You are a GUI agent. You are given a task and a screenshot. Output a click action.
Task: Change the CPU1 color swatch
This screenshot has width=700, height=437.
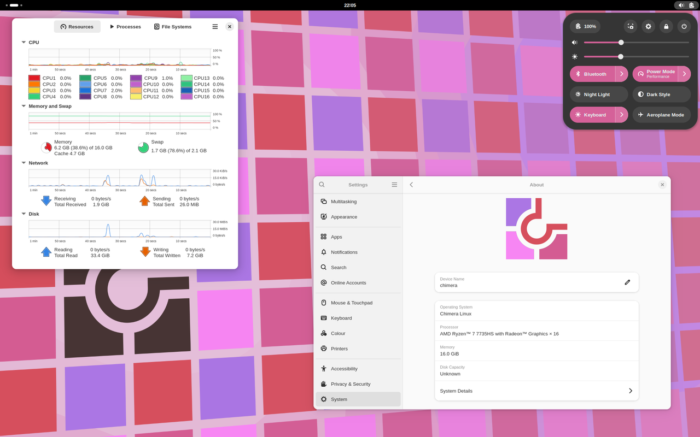click(34, 78)
